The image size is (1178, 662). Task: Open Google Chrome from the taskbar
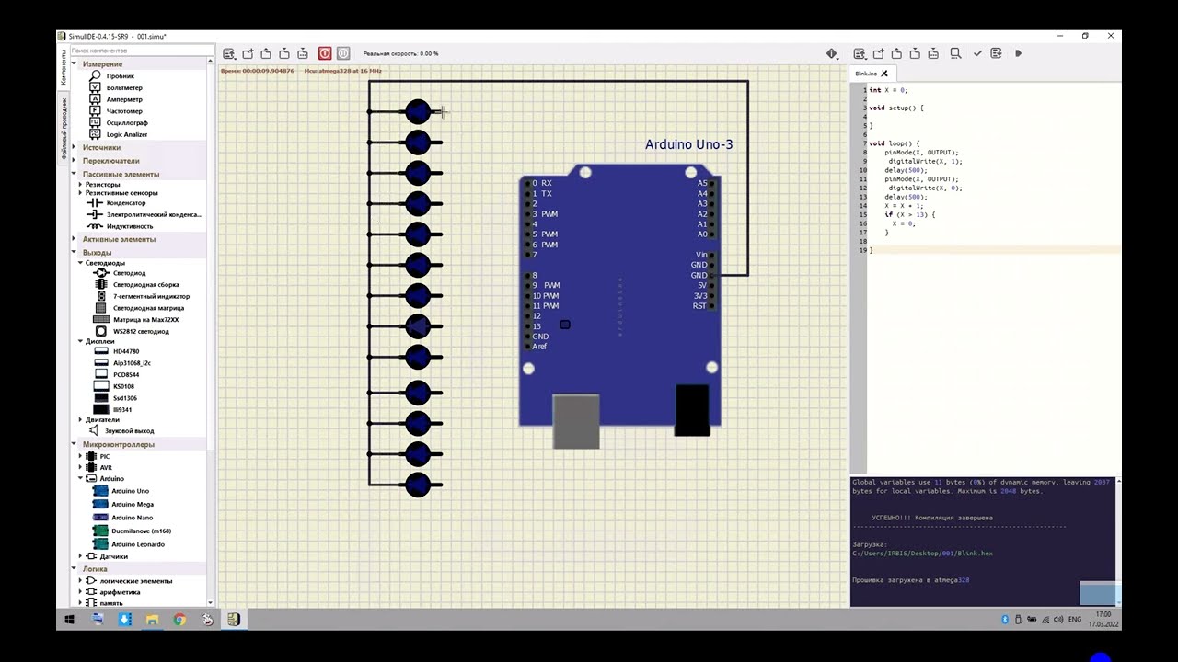tap(179, 620)
